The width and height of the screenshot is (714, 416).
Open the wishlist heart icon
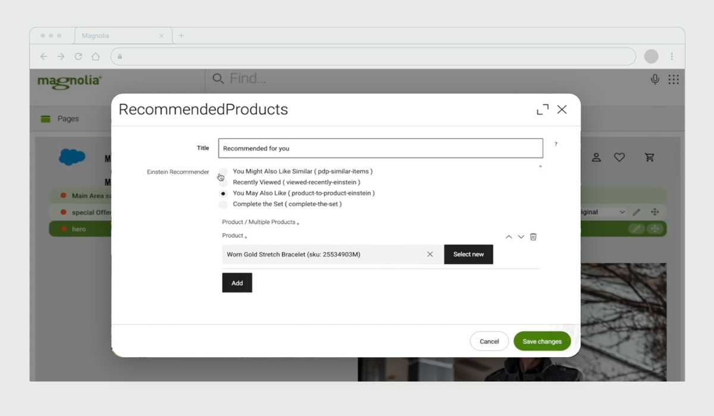619,157
